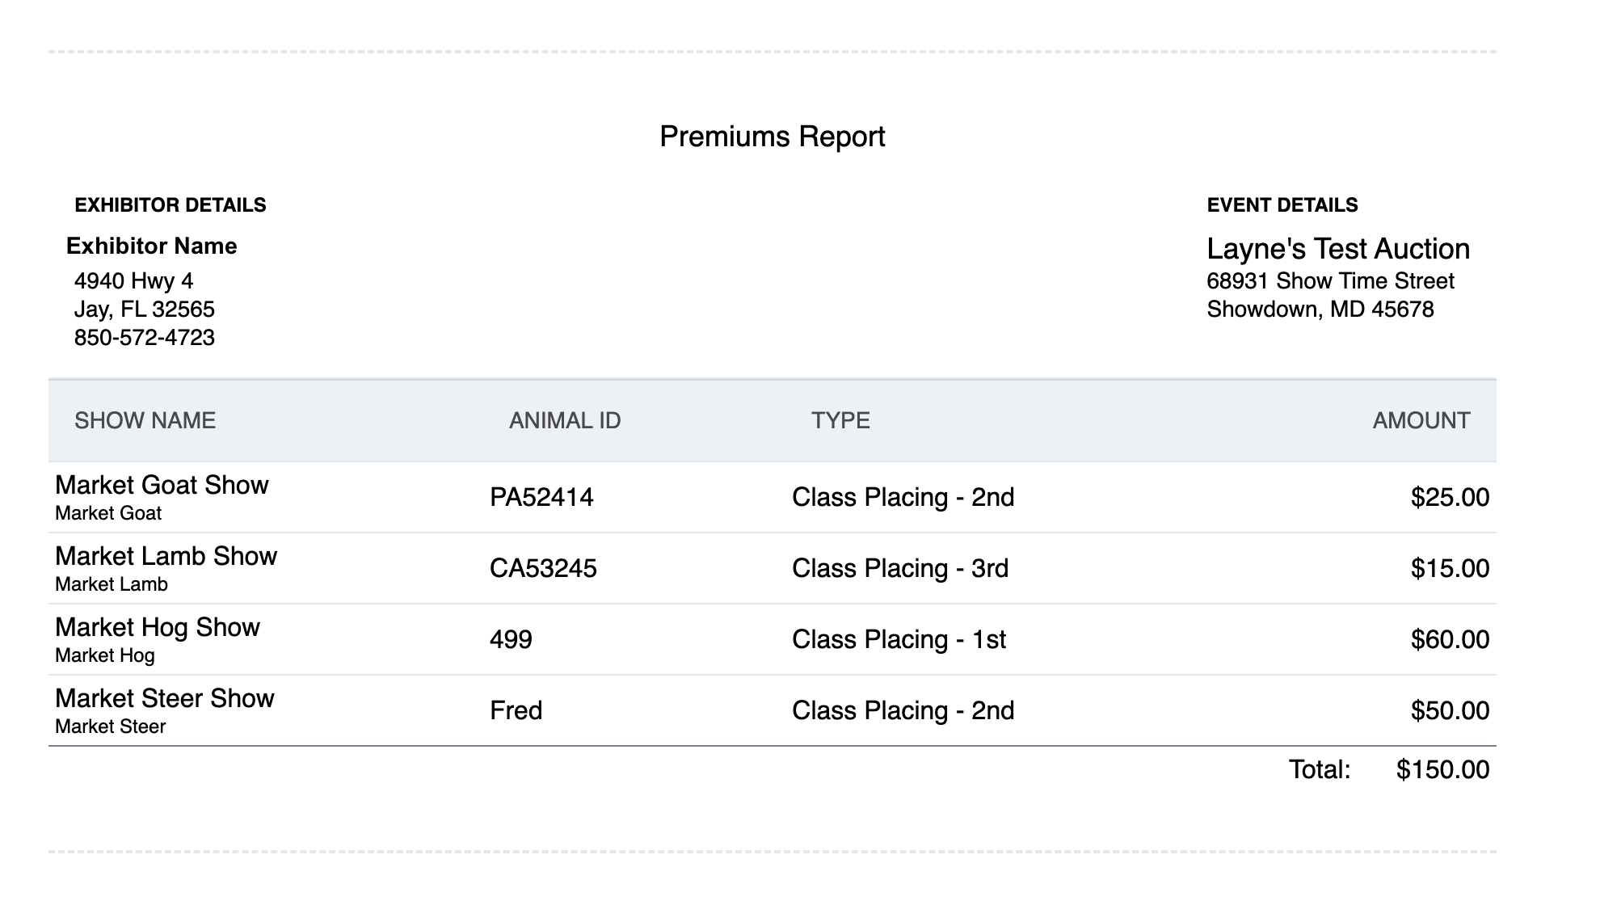Viewport: 1600px width, 897px height.
Task: Select the SHOW NAME column header
Action: pos(145,420)
